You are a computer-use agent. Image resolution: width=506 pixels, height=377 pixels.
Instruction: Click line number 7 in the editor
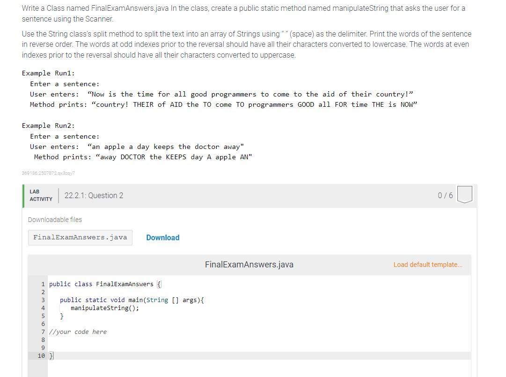pos(43,332)
